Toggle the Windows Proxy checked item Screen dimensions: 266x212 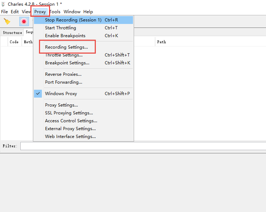point(83,94)
